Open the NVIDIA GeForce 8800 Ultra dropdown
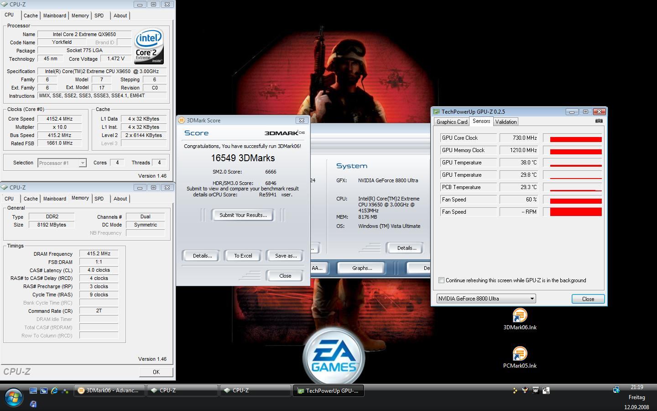This screenshot has width=657, height=411. (486, 299)
